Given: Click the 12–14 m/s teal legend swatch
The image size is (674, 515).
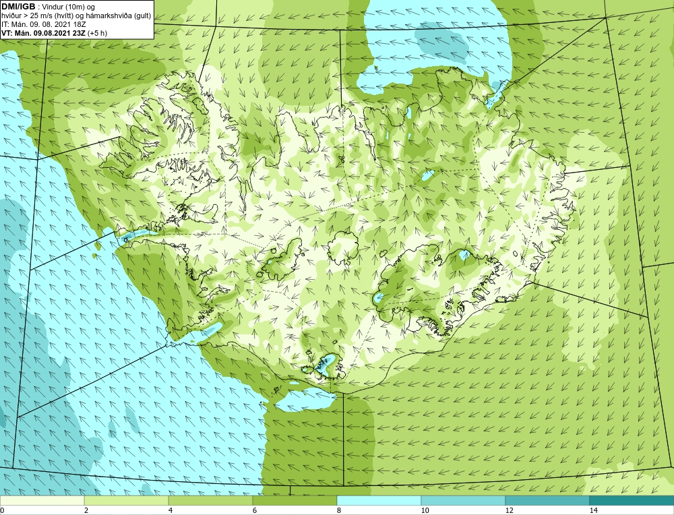Looking at the screenshot, I should pyautogui.click(x=547, y=500).
